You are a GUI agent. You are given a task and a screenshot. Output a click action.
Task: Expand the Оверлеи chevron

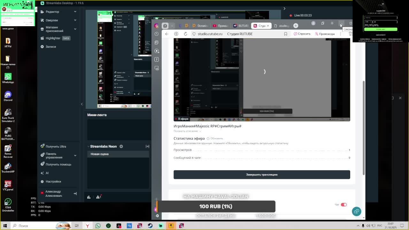click(75, 20)
